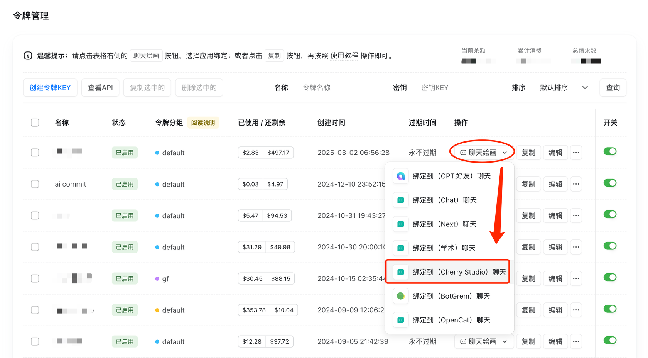Click the 查询 search button

point(613,88)
